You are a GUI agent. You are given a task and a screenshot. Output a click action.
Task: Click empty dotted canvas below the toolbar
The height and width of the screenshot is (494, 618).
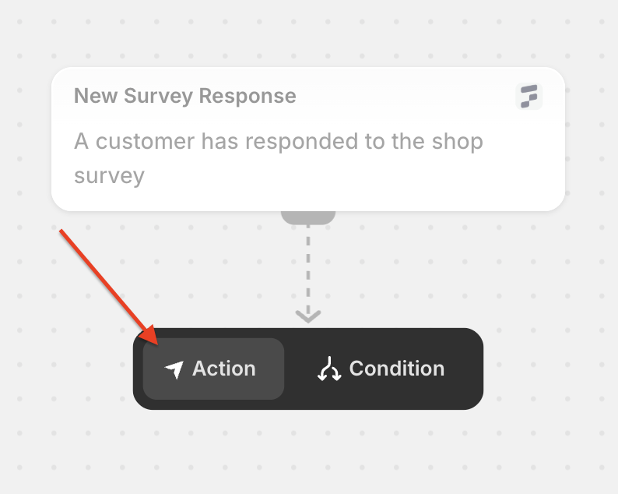(x=307, y=450)
